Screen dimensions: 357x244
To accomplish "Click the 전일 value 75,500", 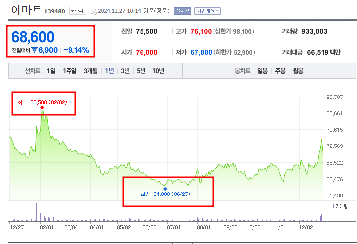I will (146, 31).
